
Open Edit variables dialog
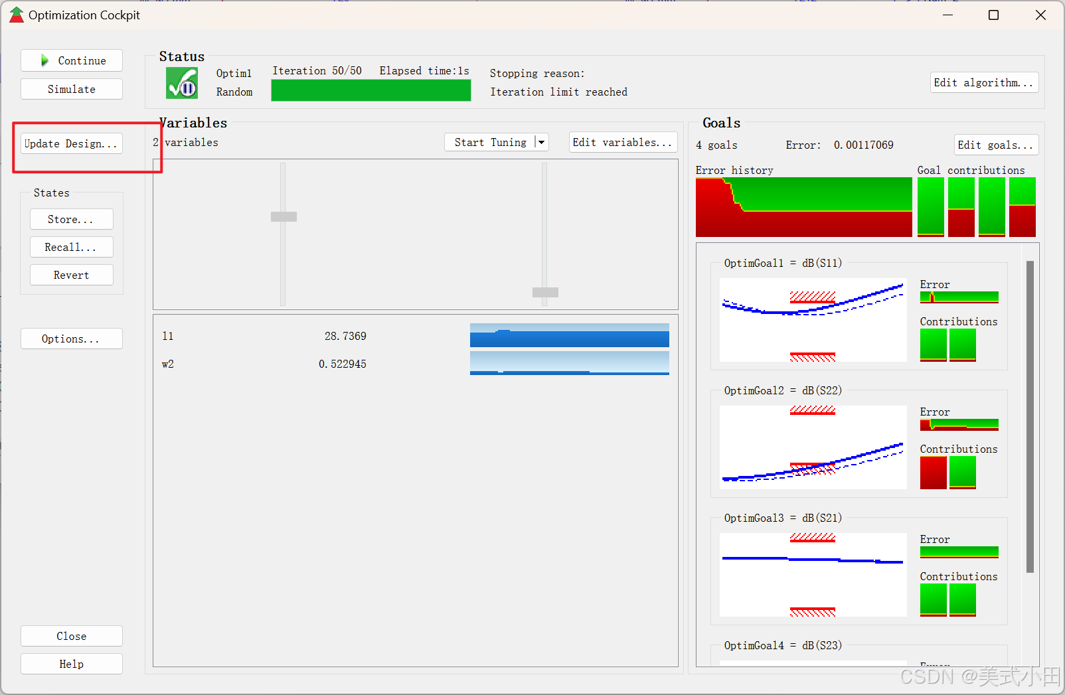(623, 142)
